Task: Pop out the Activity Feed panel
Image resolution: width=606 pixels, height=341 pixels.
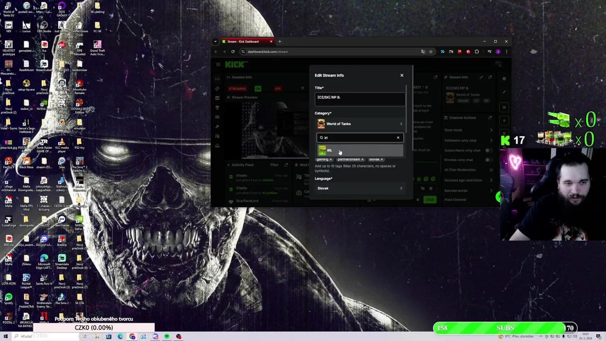Action: click(x=286, y=165)
